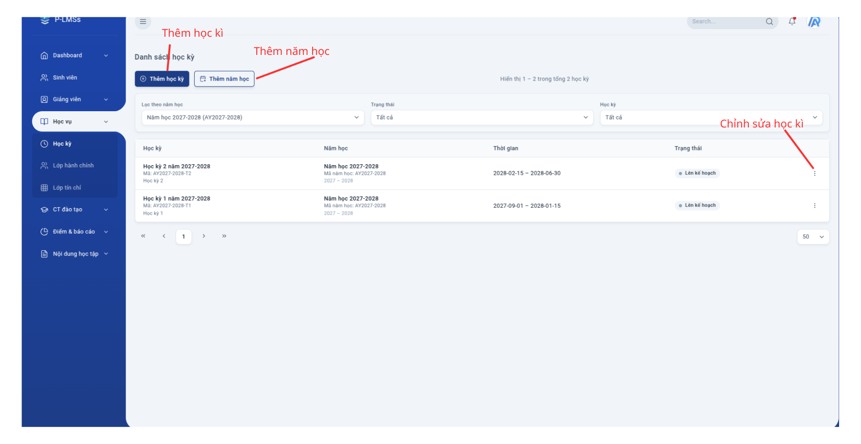This screenshot has height=444, width=861.
Task: Open actions menu for Học kỳ 2 row
Action: point(815,173)
